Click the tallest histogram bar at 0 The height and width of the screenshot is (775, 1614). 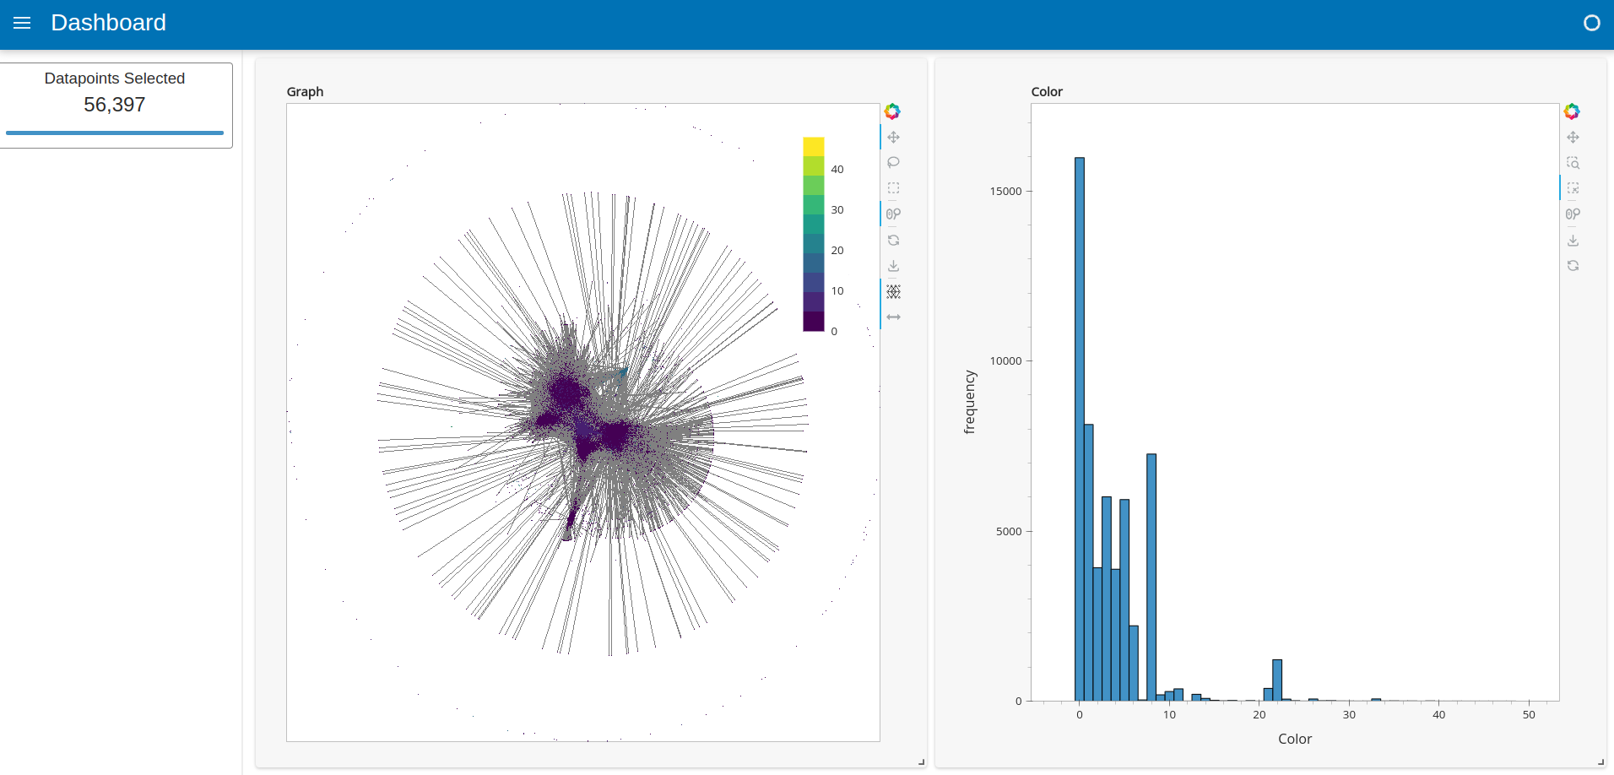pos(1080,429)
